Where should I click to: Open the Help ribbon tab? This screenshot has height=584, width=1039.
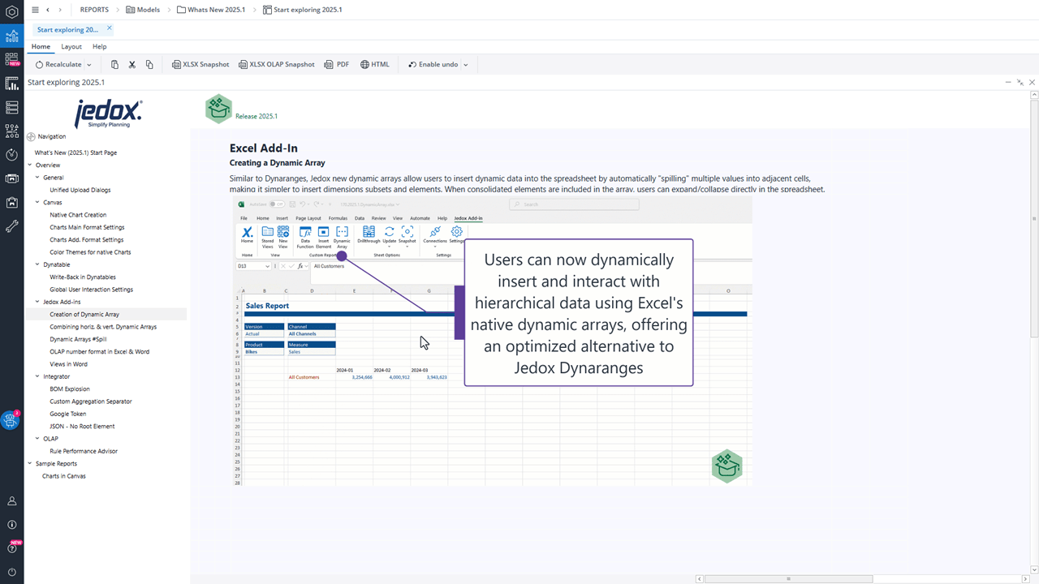click(99, 46)
